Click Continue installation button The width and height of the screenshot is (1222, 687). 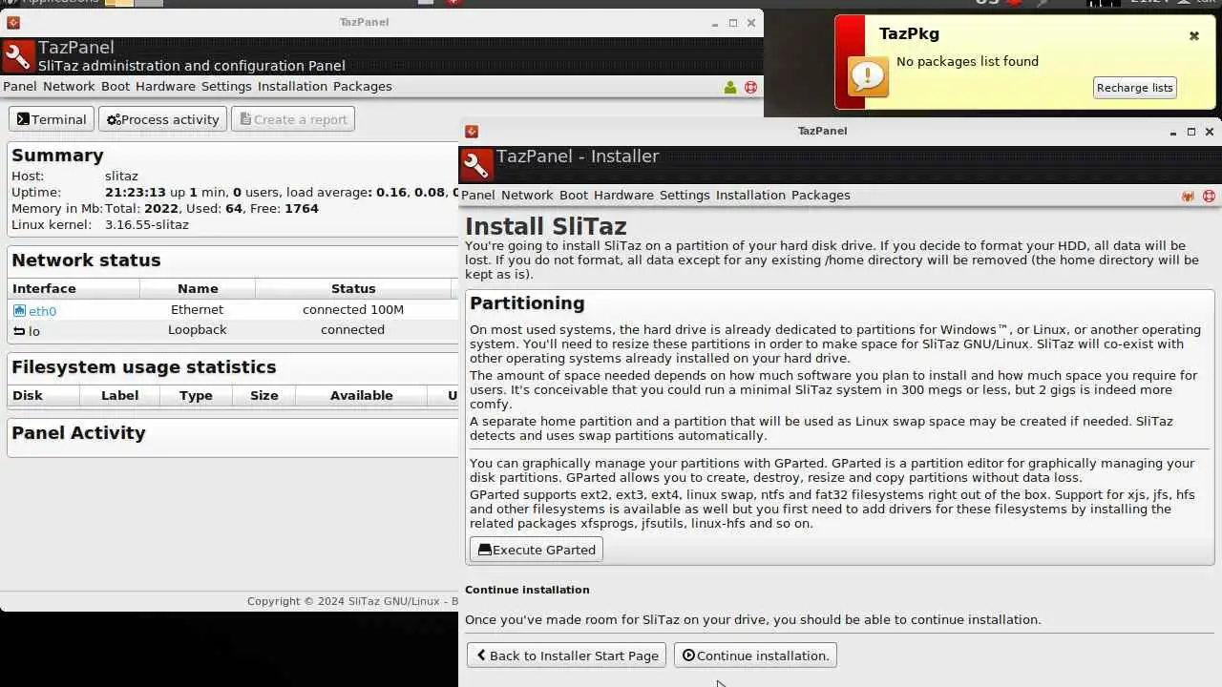[x=755, y=656]
